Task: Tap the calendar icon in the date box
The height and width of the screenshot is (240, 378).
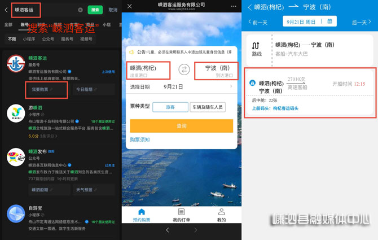Action: tap(329, 21)
